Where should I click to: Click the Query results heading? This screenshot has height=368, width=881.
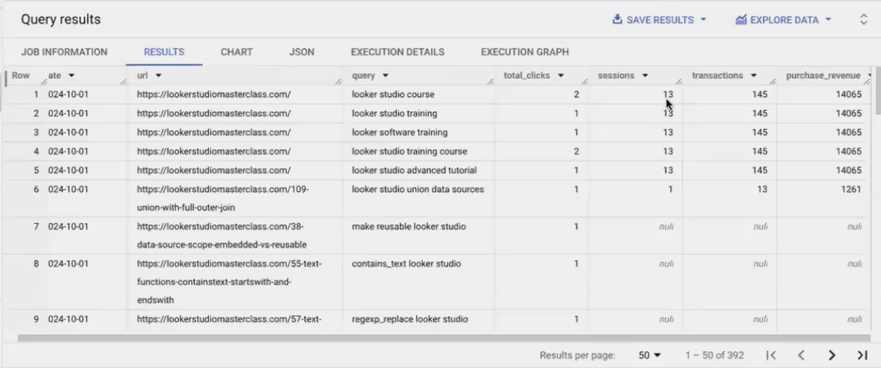click(x=61, y=20)
